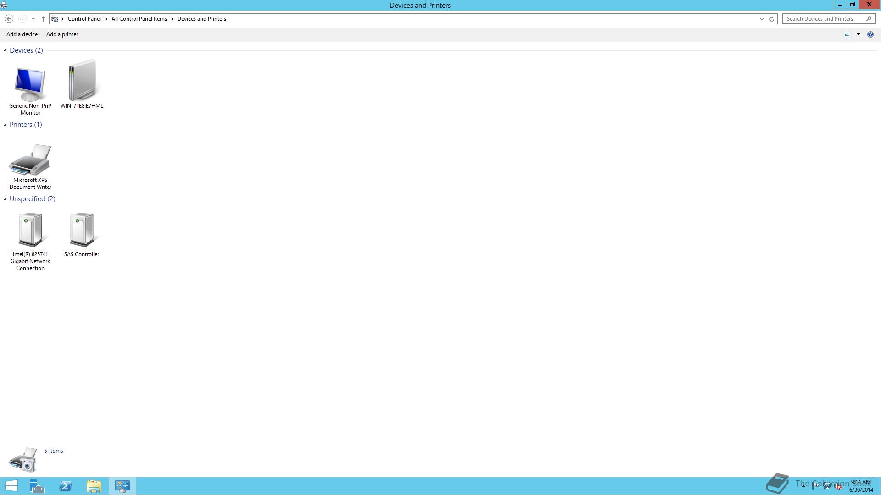This screenshot has width=881, height=495.
Task: Open Server Manager from the taskbar
Action: point(37,486)
